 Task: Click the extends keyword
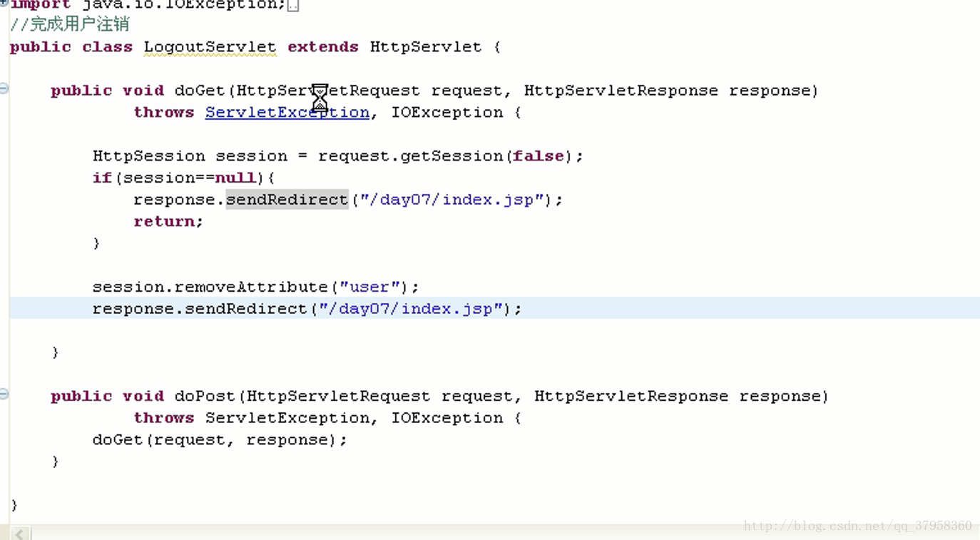coord(323,47)
